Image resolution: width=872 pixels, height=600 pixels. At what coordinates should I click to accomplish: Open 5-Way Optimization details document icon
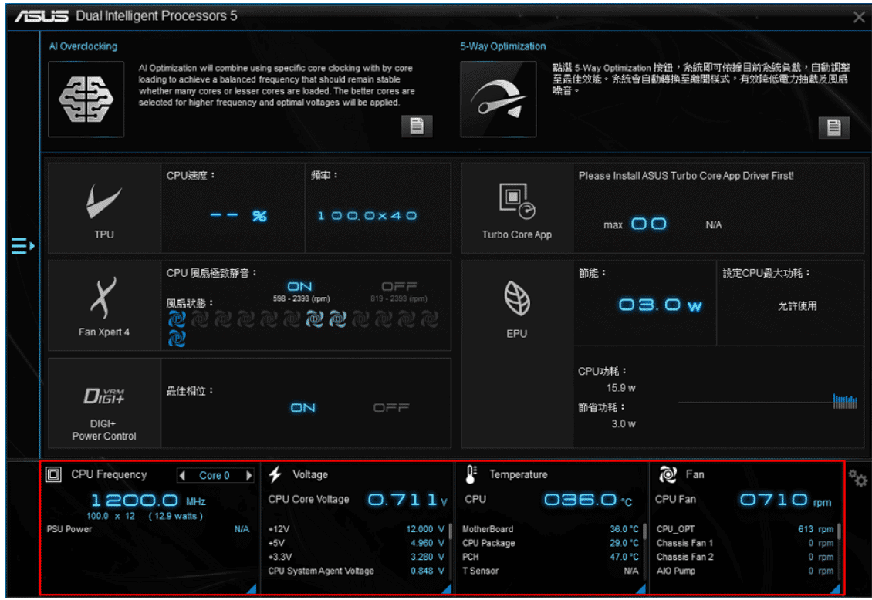point(833,127)
